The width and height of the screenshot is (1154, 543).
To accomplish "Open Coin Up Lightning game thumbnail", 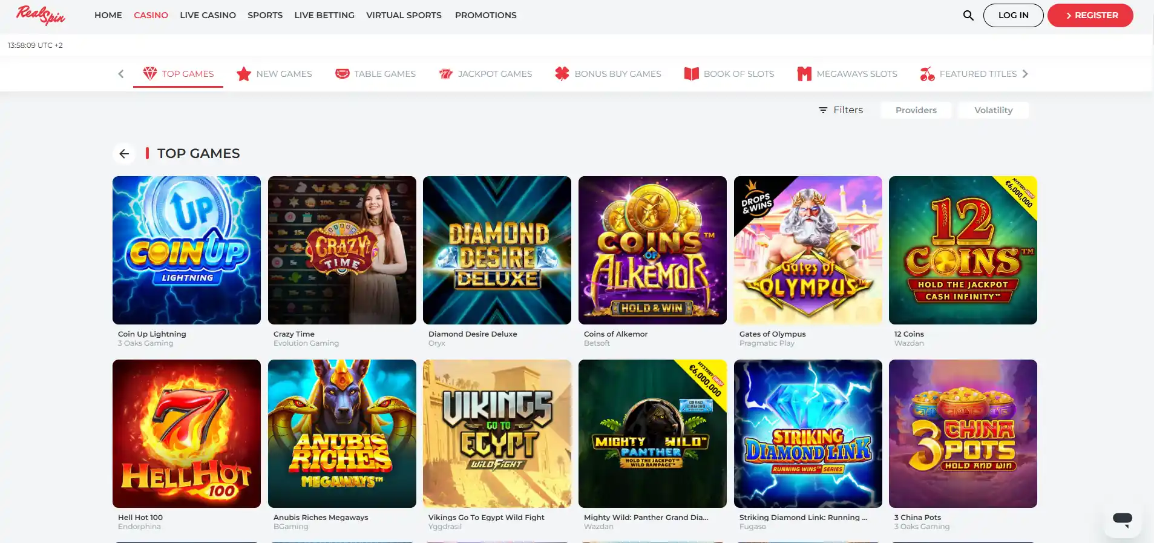I will [x=186, y=250].
